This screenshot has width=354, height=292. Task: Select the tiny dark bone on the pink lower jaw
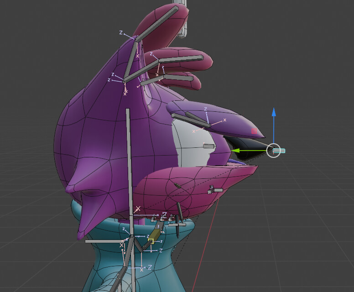coord(177,186)
